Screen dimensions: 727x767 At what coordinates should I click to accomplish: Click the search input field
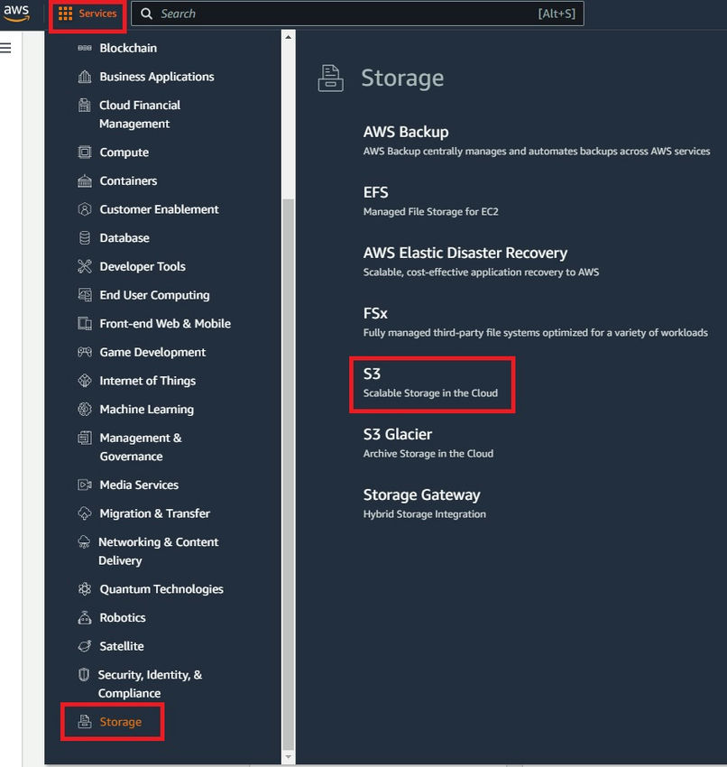(x=357, y=14)
